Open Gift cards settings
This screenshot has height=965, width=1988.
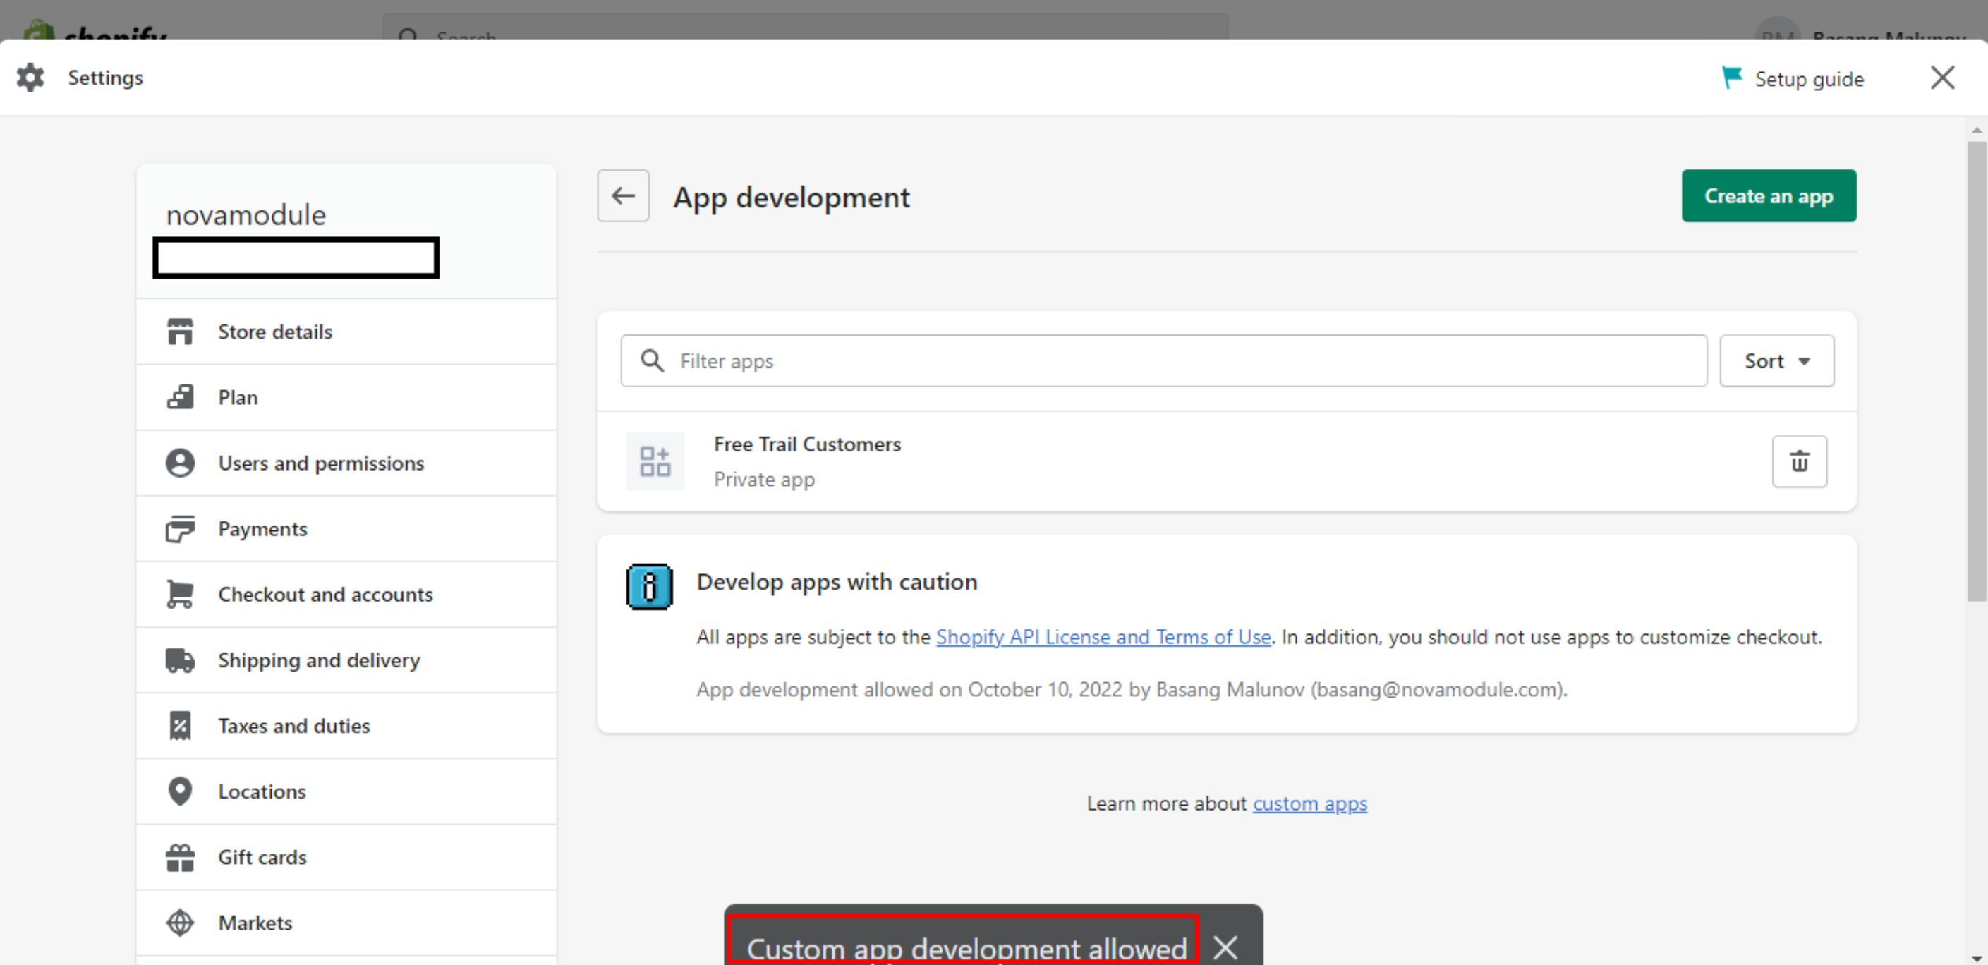pyautogui.click(x=346, y=857)
